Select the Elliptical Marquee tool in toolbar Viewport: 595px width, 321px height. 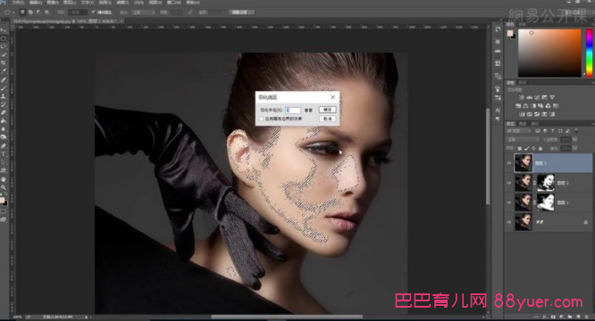(x=4, y=38)
